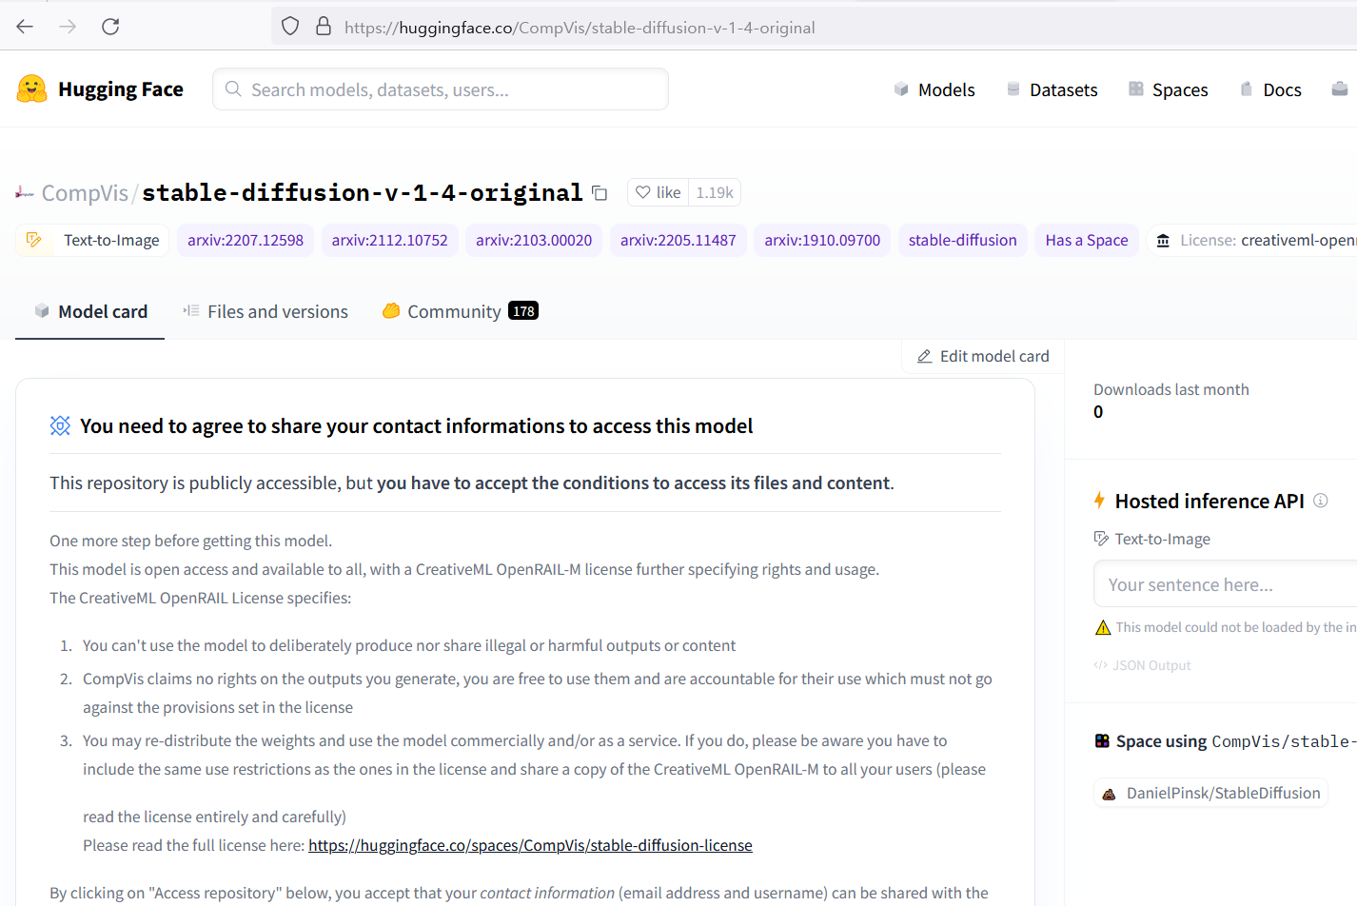1357x906 pixels.
Task: Click the lightning bolt Hosted inference icon
Action: click(x=1099, y=501)
